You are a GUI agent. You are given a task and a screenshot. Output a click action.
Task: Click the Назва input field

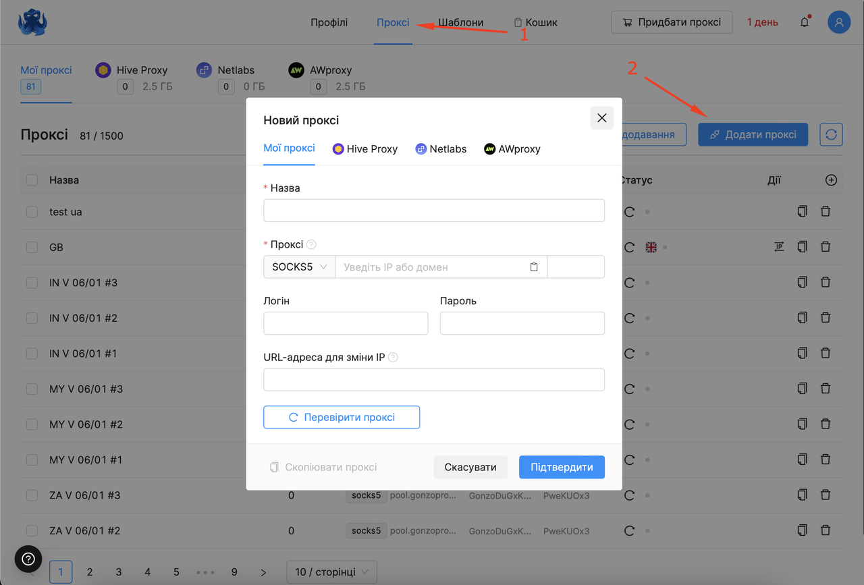click(x=434, y=211)
